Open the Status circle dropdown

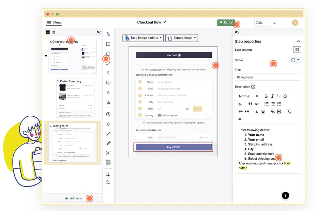[x=295, y=60]
